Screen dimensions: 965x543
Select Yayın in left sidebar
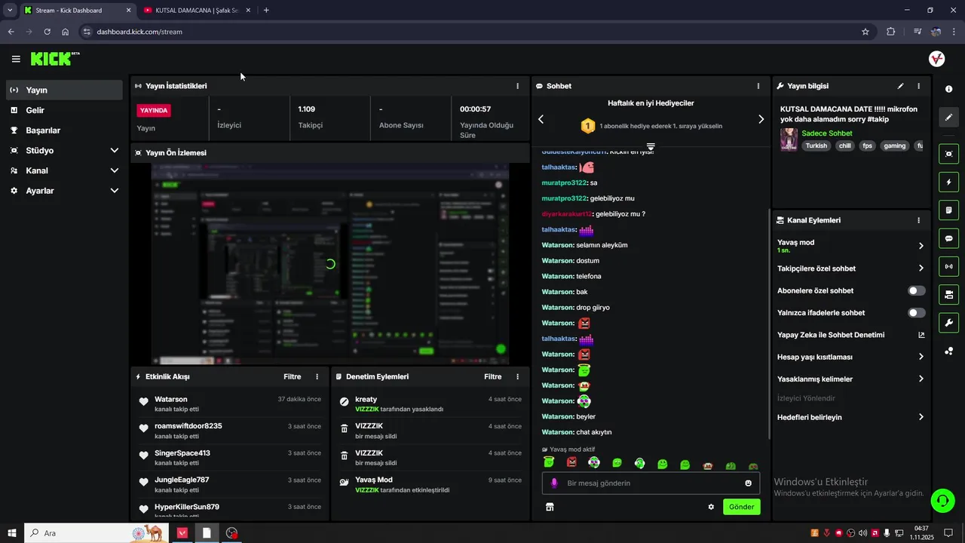[x=64, y=90]
